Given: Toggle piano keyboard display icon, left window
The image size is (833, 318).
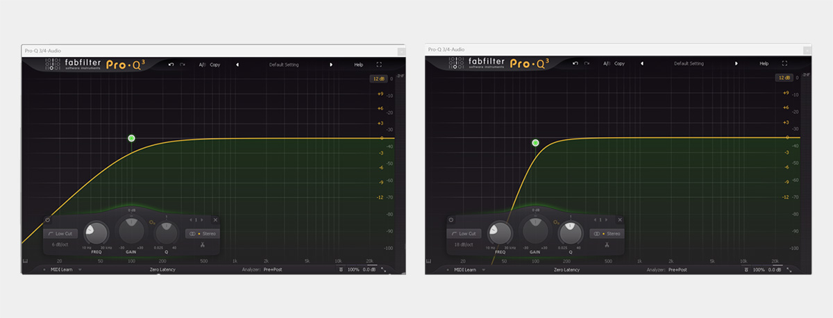Looking at the screenshot, I should tap(25, 261).
